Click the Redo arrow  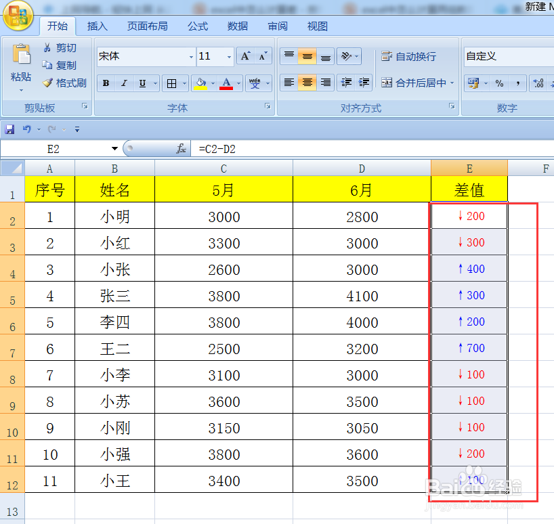pos(52,129)
